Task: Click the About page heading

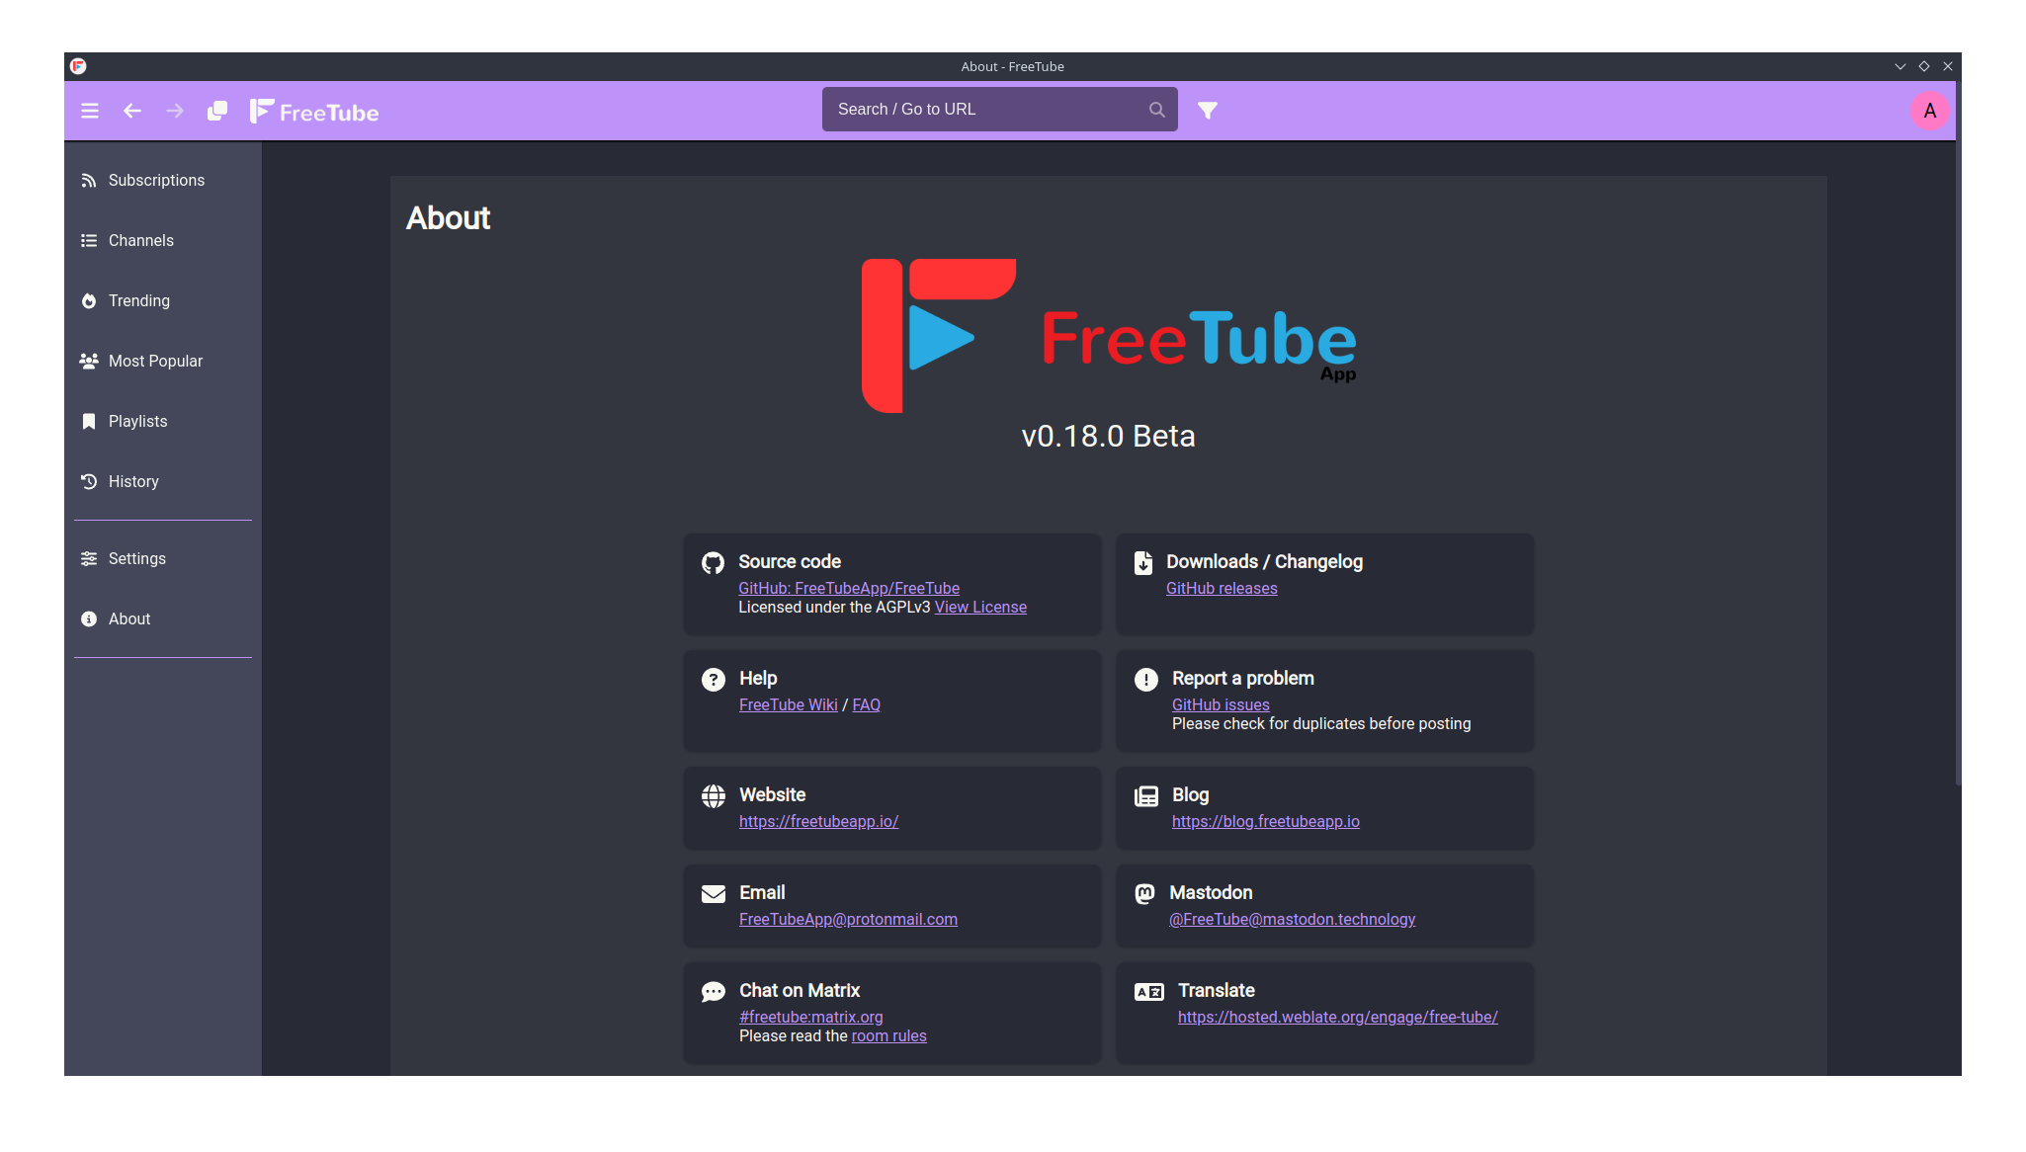Action: 449,218
